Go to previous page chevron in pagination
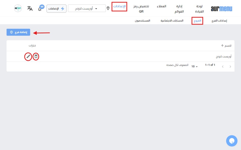The height and width of the screenshot is (150, 241). pyautogui.click(x=230, y=67)
